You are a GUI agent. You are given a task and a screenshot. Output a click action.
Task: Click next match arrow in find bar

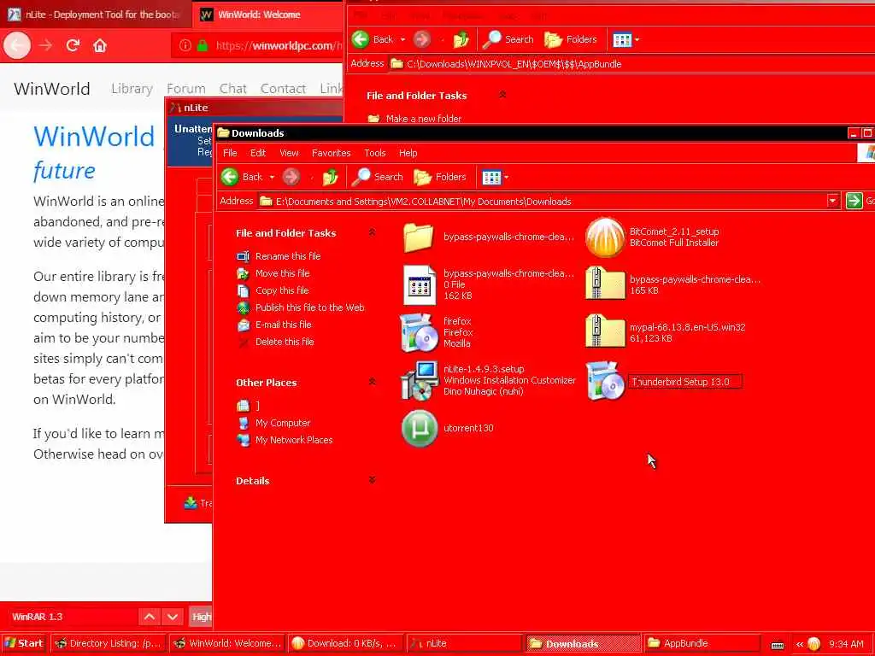tap(173, 617)
